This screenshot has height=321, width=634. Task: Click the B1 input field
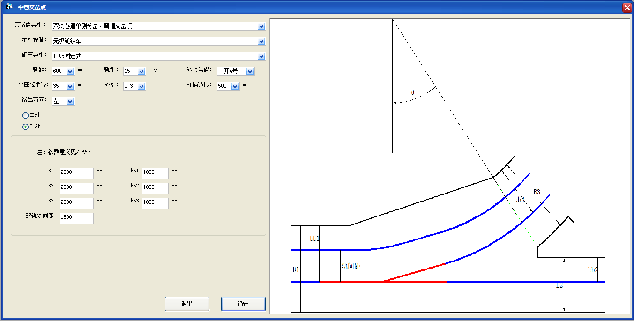76,173
